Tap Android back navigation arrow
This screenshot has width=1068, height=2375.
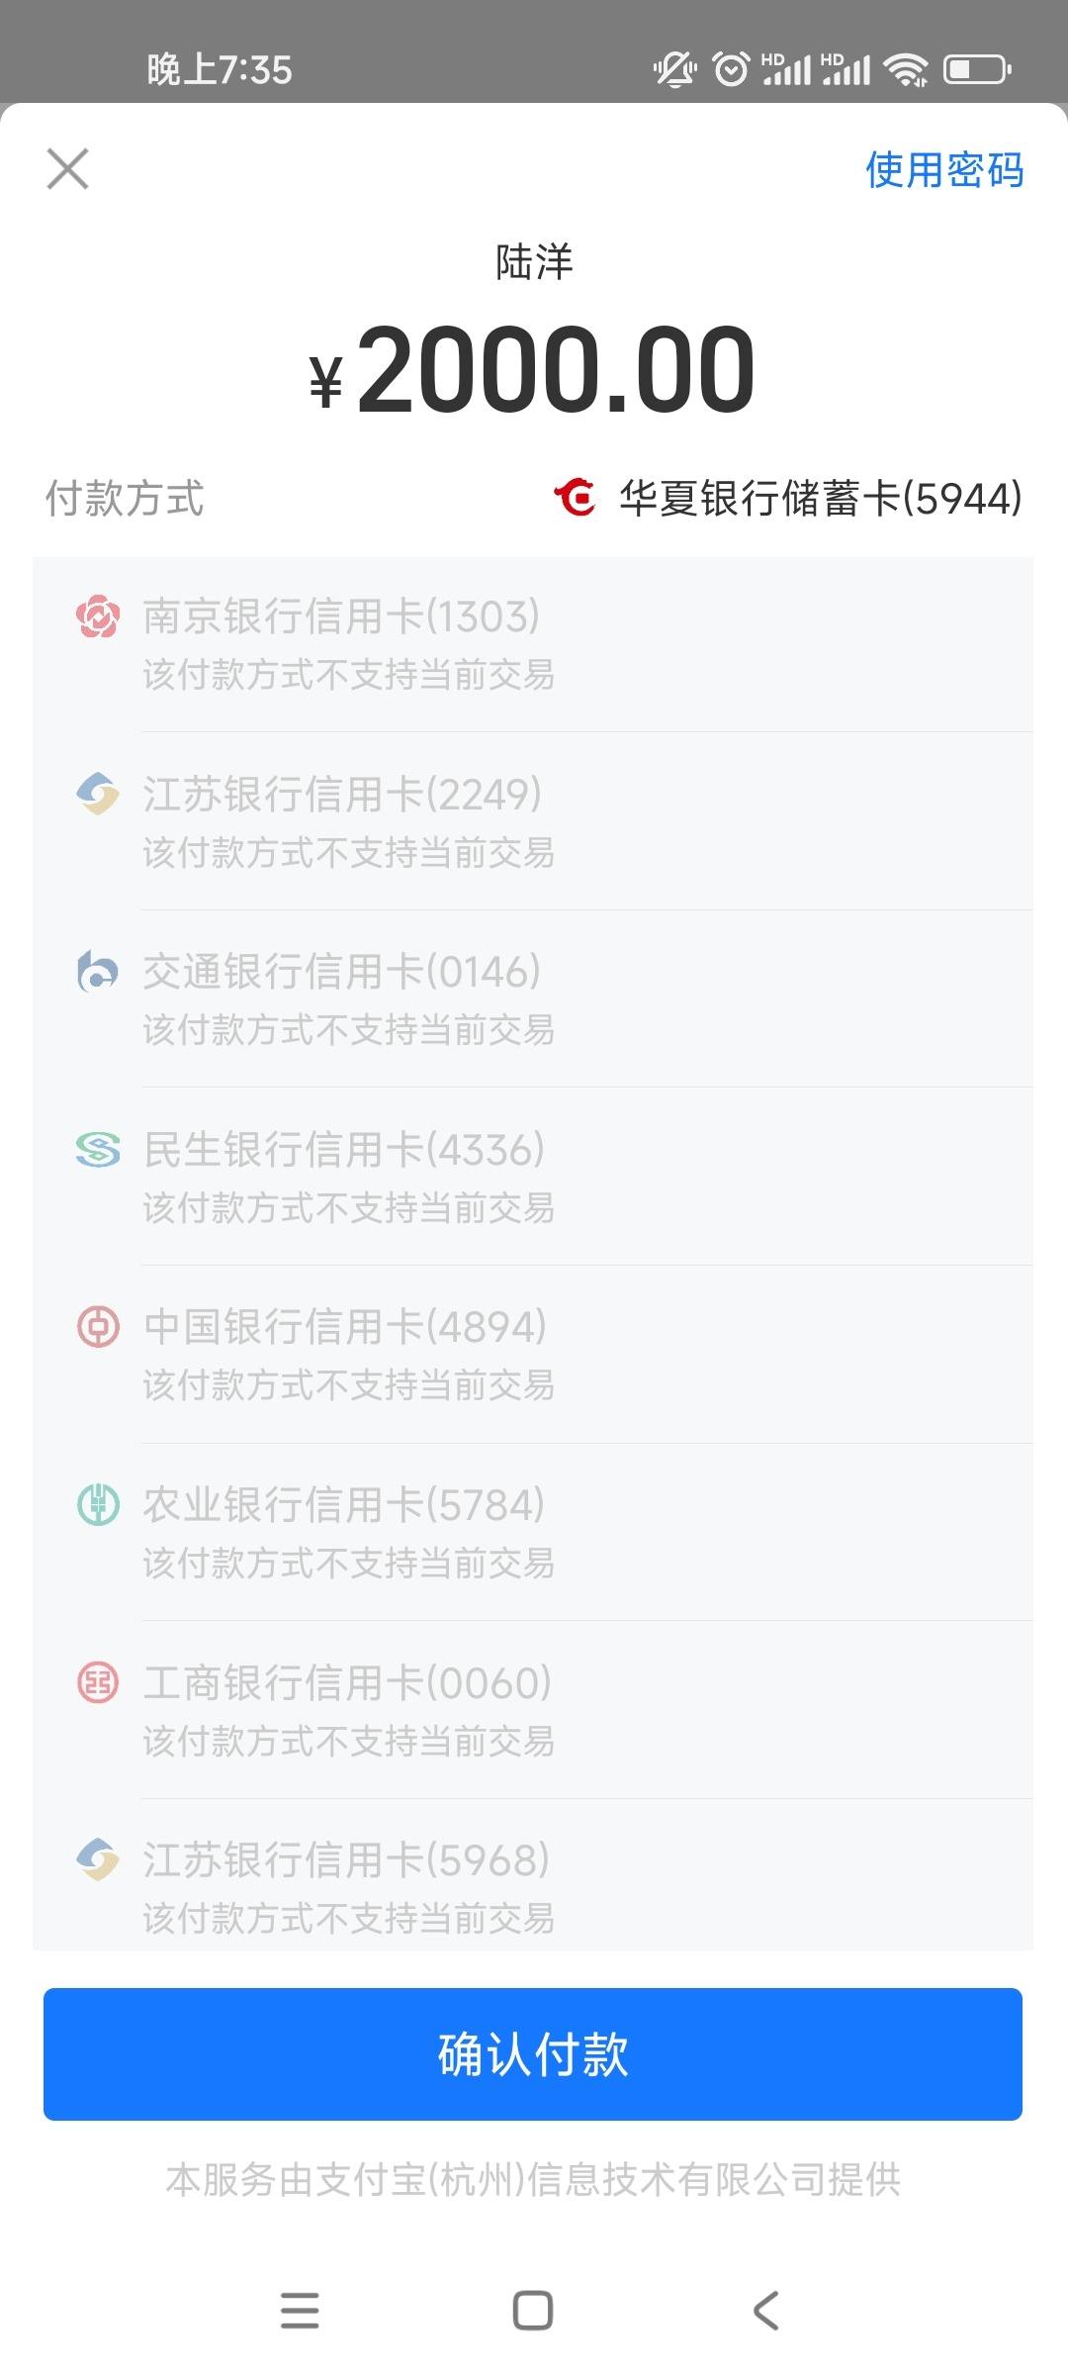766,2312
